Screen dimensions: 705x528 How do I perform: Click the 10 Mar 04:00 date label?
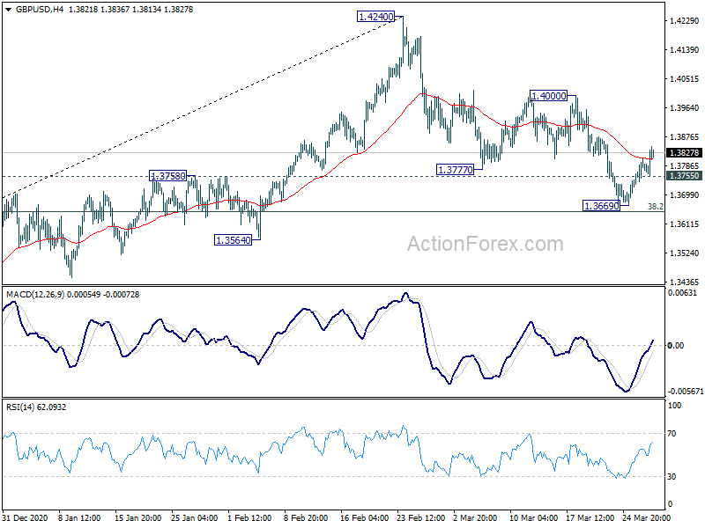point(533,518)
